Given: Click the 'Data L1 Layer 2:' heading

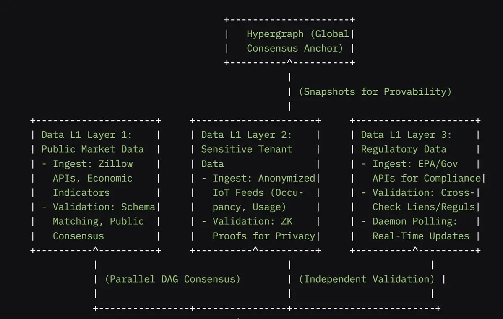Looking at the screenshot, I should tap(246, 135).
